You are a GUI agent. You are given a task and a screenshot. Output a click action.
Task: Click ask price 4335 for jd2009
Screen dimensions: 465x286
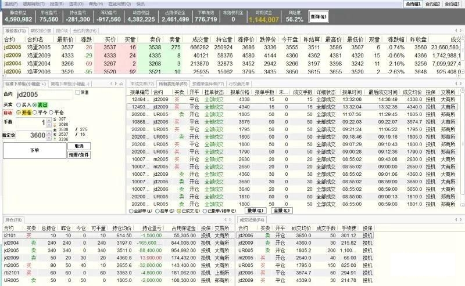(155, 55)
